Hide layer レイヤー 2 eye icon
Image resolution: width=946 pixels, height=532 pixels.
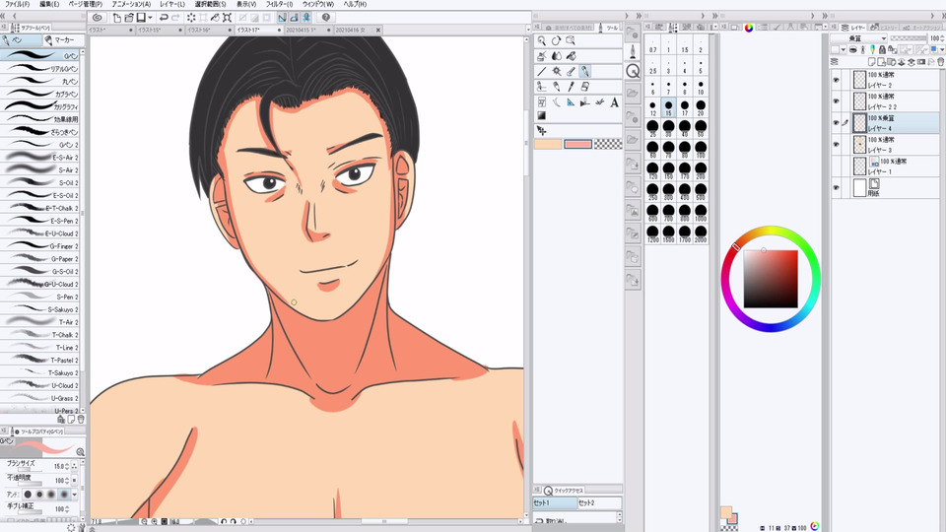(x=837, y=80)
